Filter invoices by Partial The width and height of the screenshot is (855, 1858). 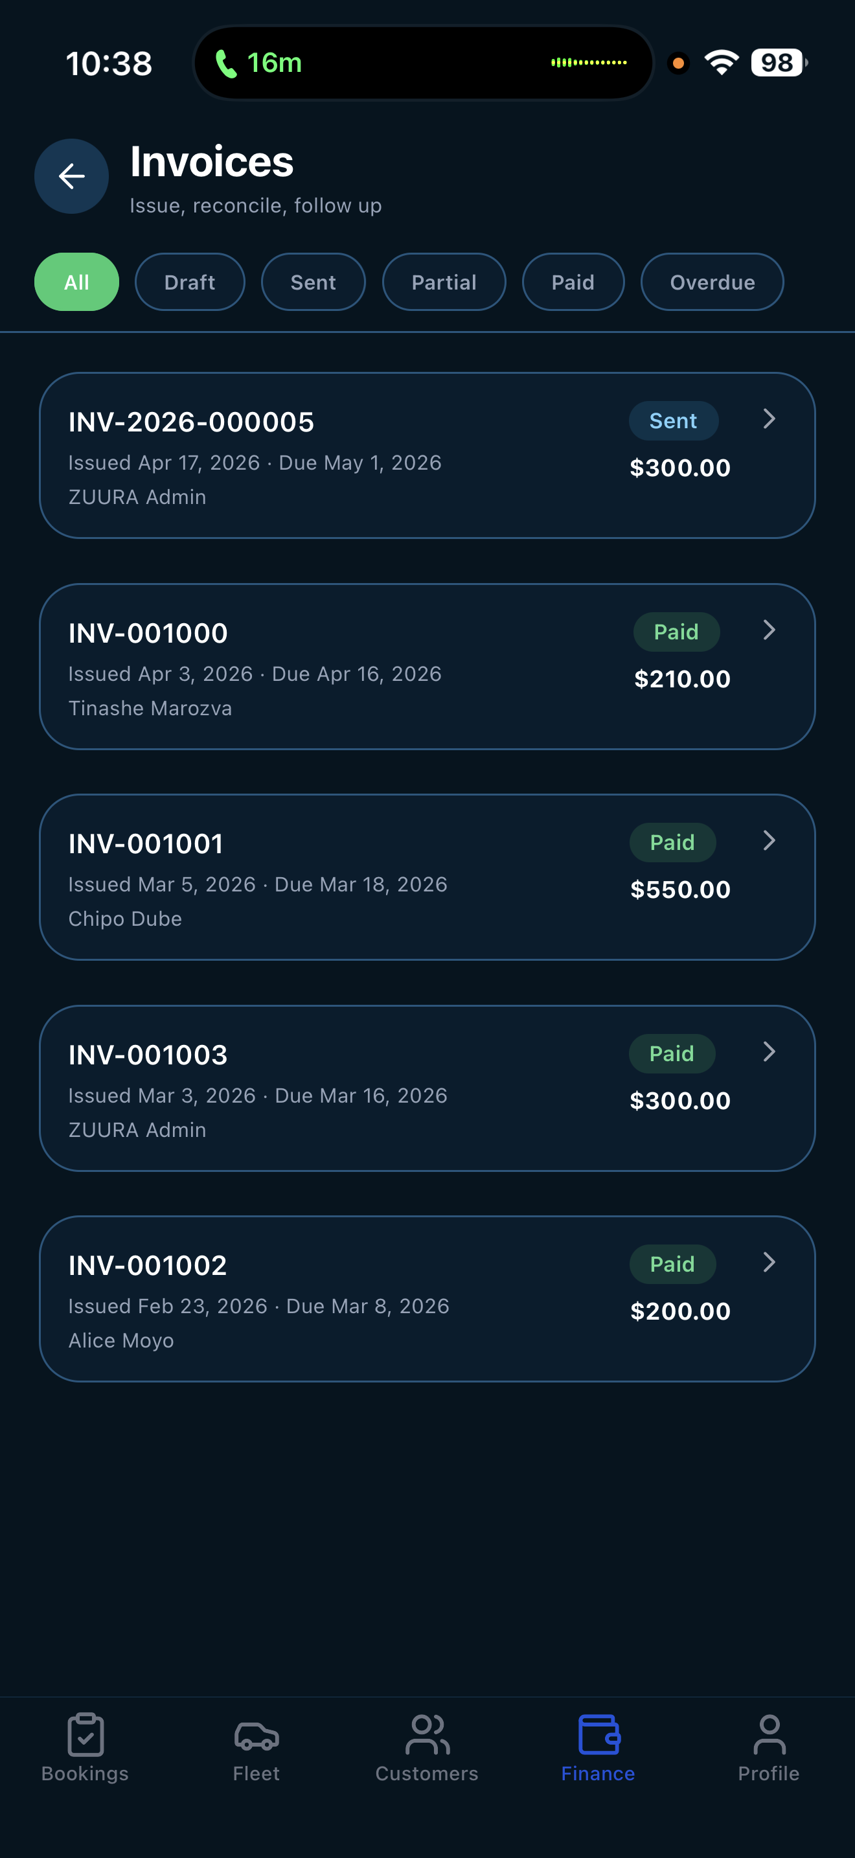pyautogui.click(x=443, y=282)
